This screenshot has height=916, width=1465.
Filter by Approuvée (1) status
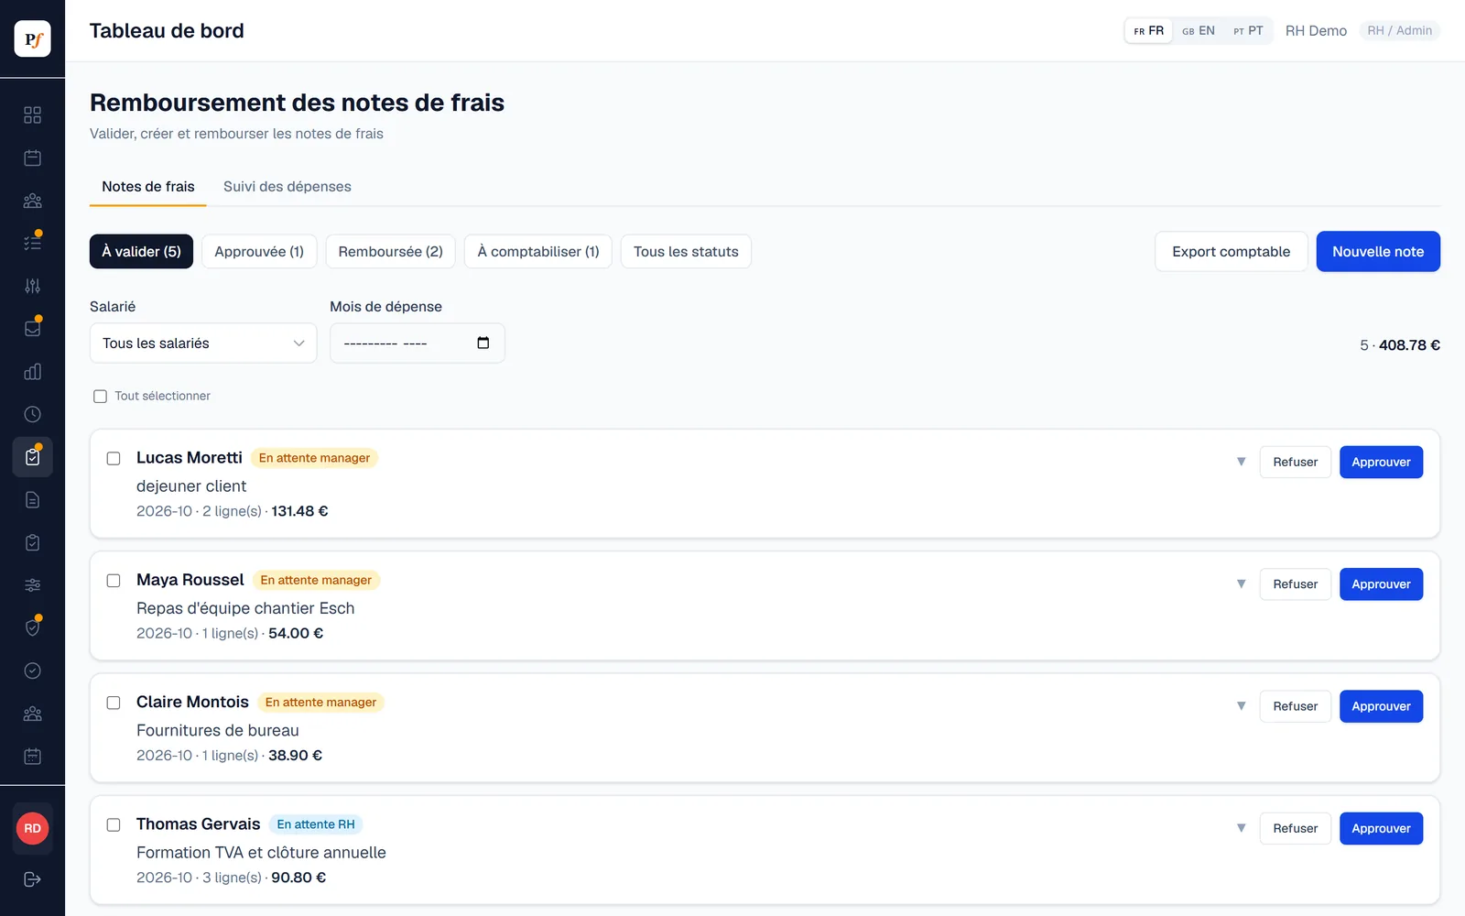click(259, 252)
